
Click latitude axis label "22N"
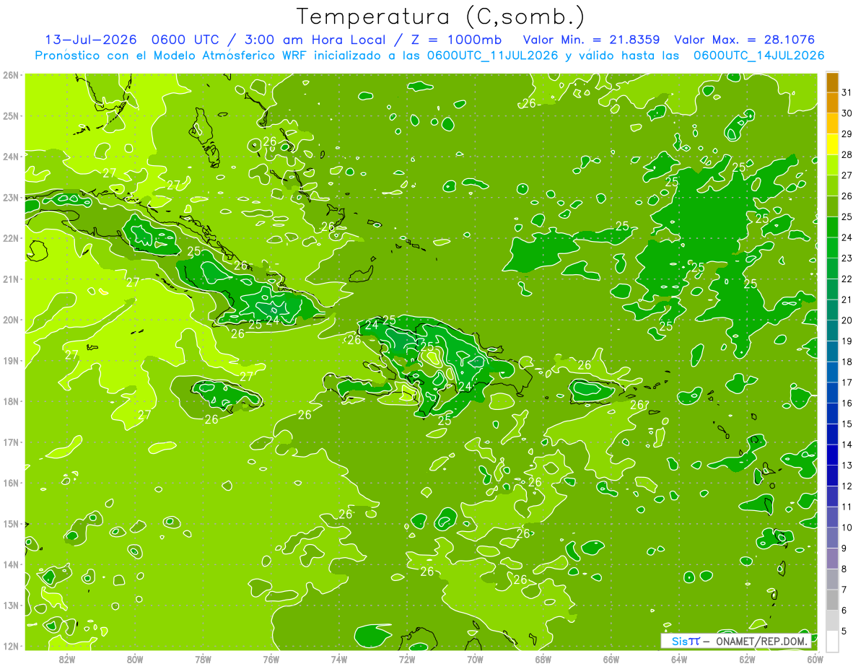point(10,238)
